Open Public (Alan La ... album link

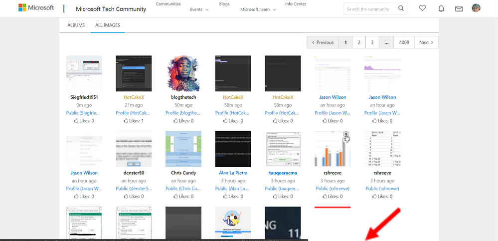[233, 189]
